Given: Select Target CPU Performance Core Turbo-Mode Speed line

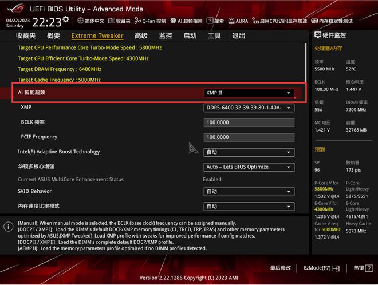Looking at the screenshot, I should (x=90, y=47).
